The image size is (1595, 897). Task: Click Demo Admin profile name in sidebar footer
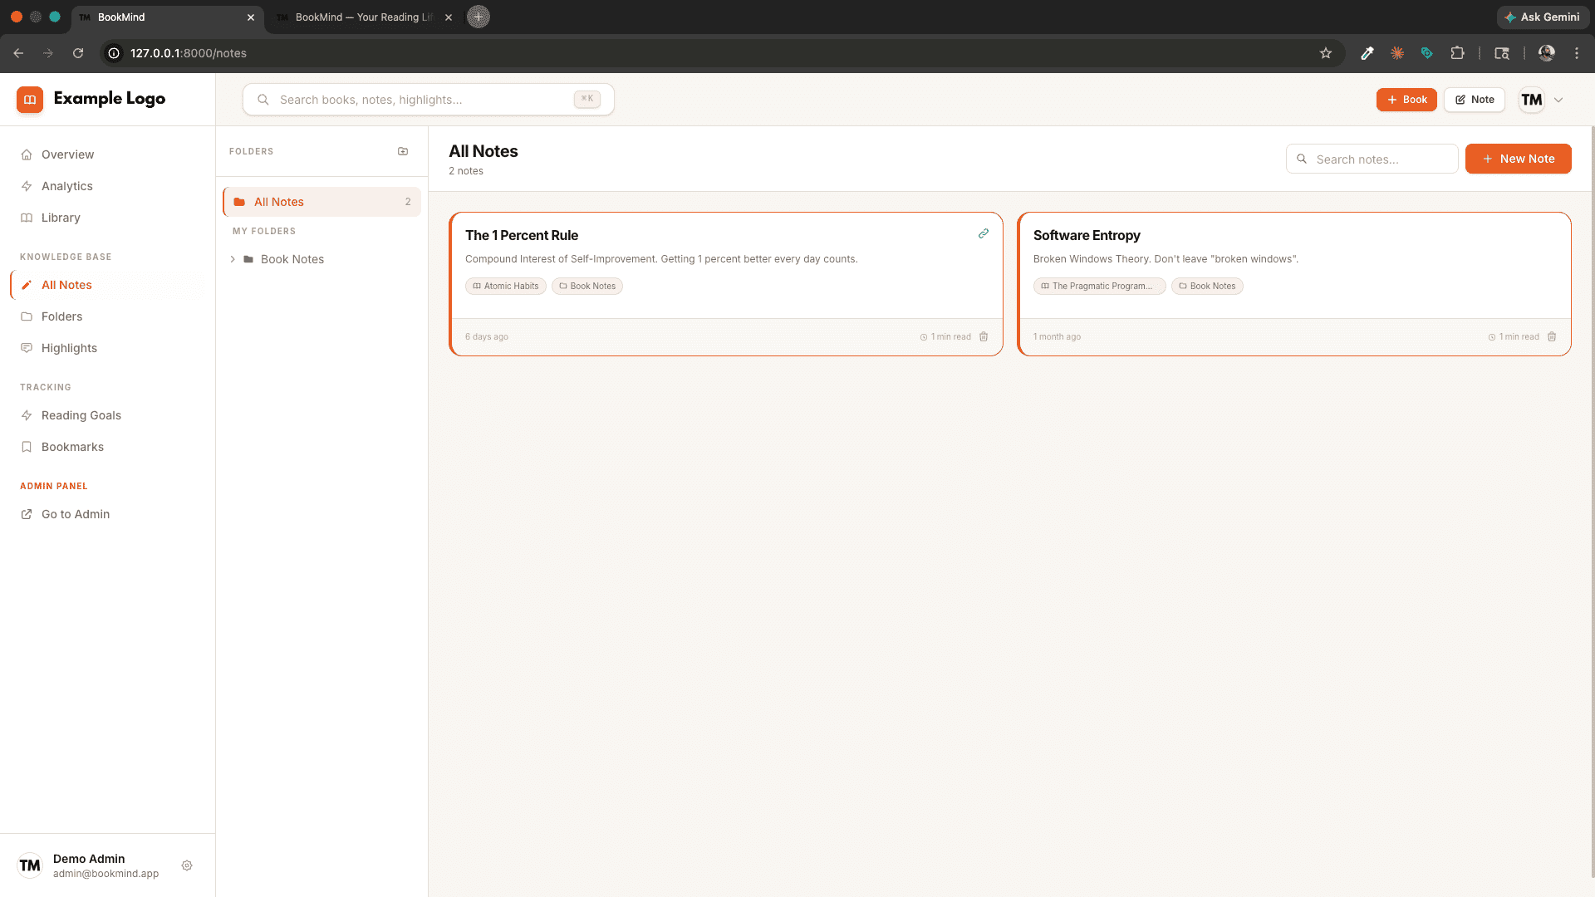[89, 859]
